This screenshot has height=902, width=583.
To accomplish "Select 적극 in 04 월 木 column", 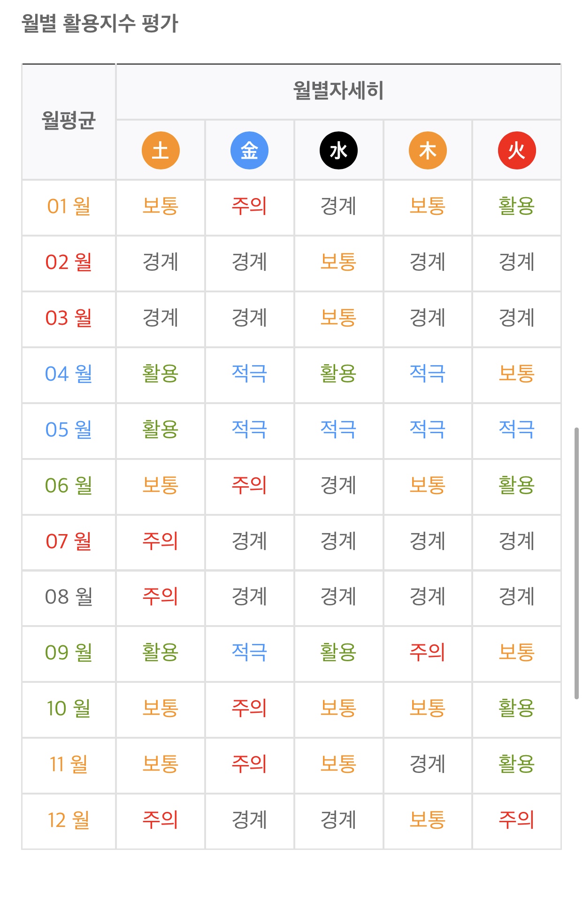I will coord(428,374).
